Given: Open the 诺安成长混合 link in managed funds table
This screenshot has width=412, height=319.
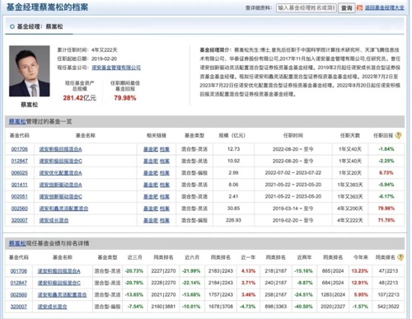Looking at the screenshot, I should tap(54, 220).
